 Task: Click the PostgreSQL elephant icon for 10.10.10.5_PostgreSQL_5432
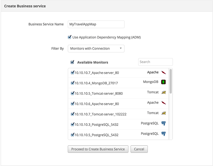[164, 134]
